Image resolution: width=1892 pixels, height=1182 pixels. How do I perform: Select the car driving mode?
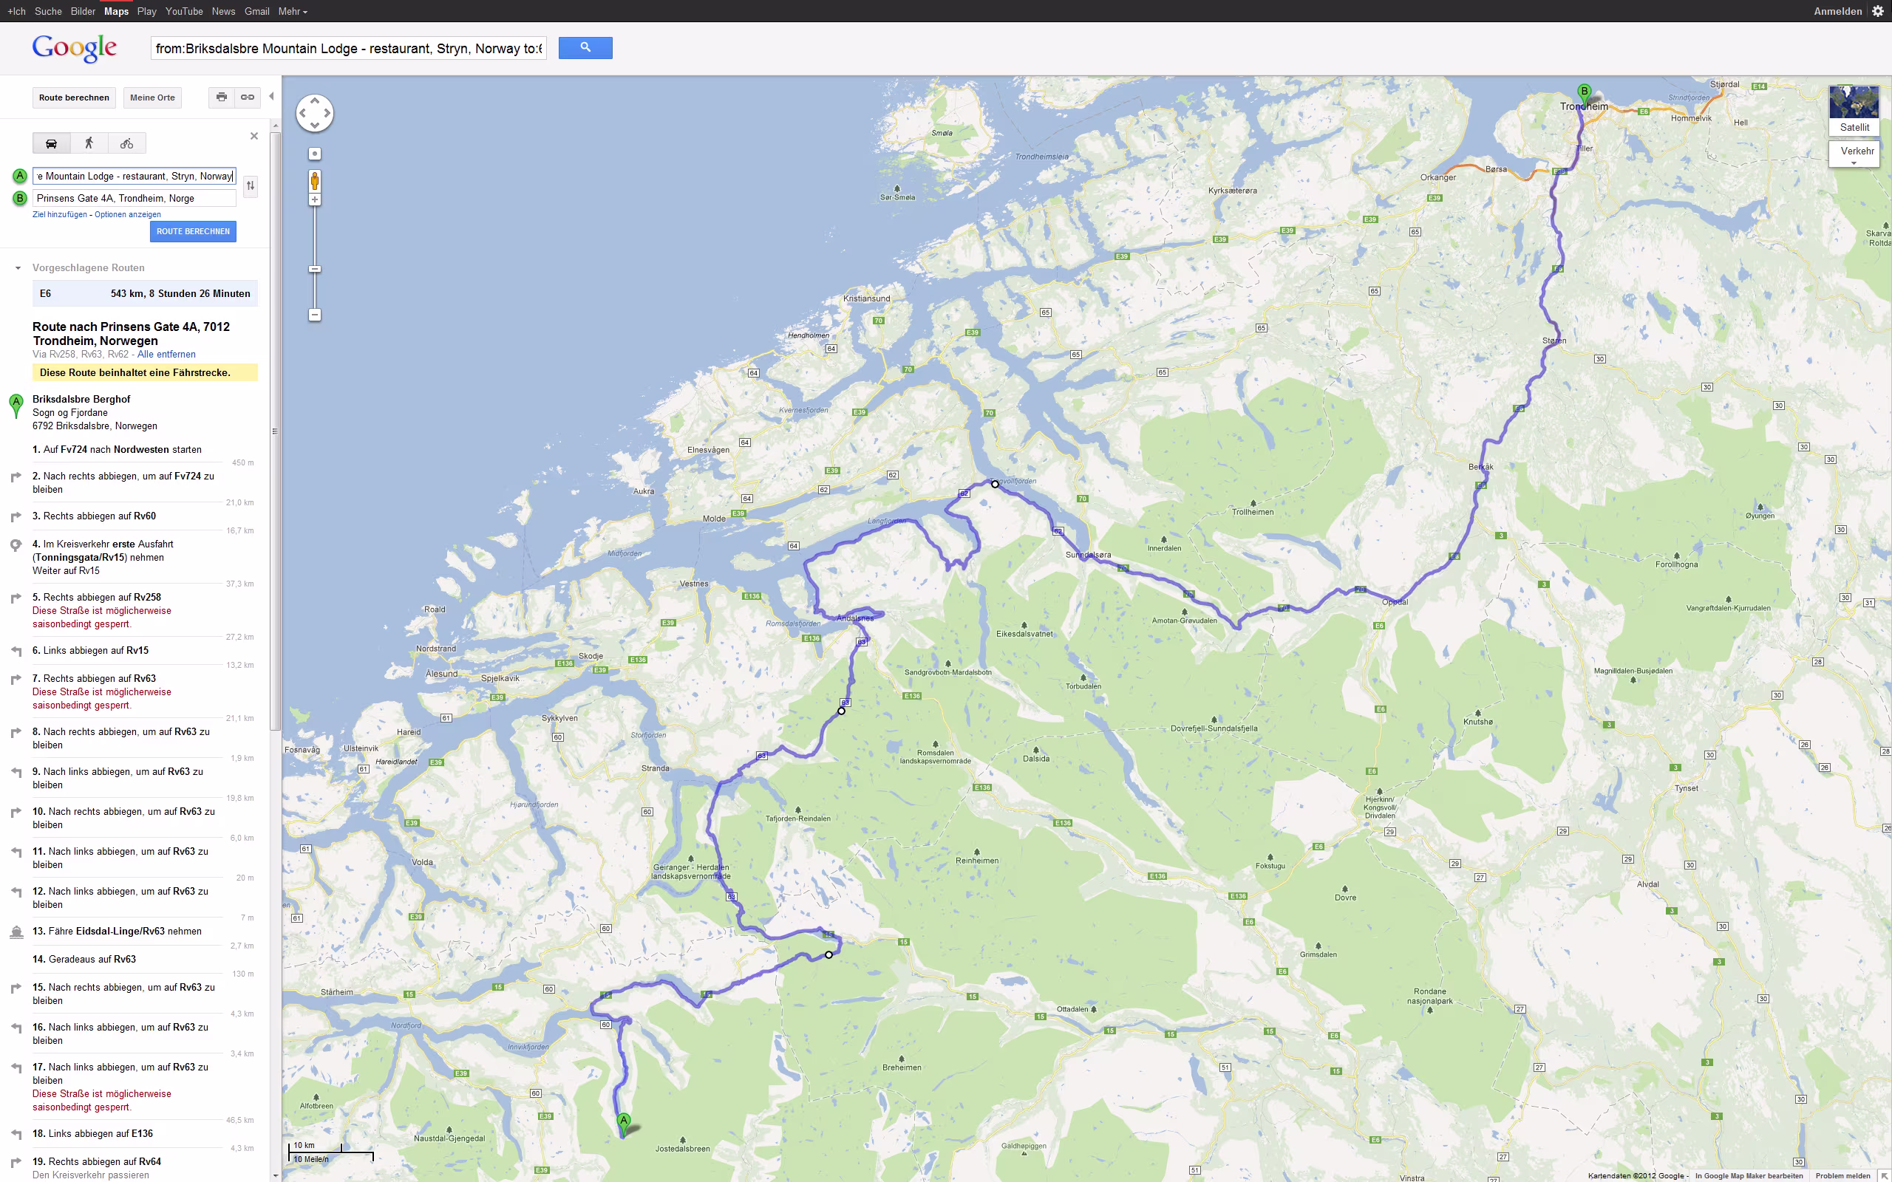point(52,143)
